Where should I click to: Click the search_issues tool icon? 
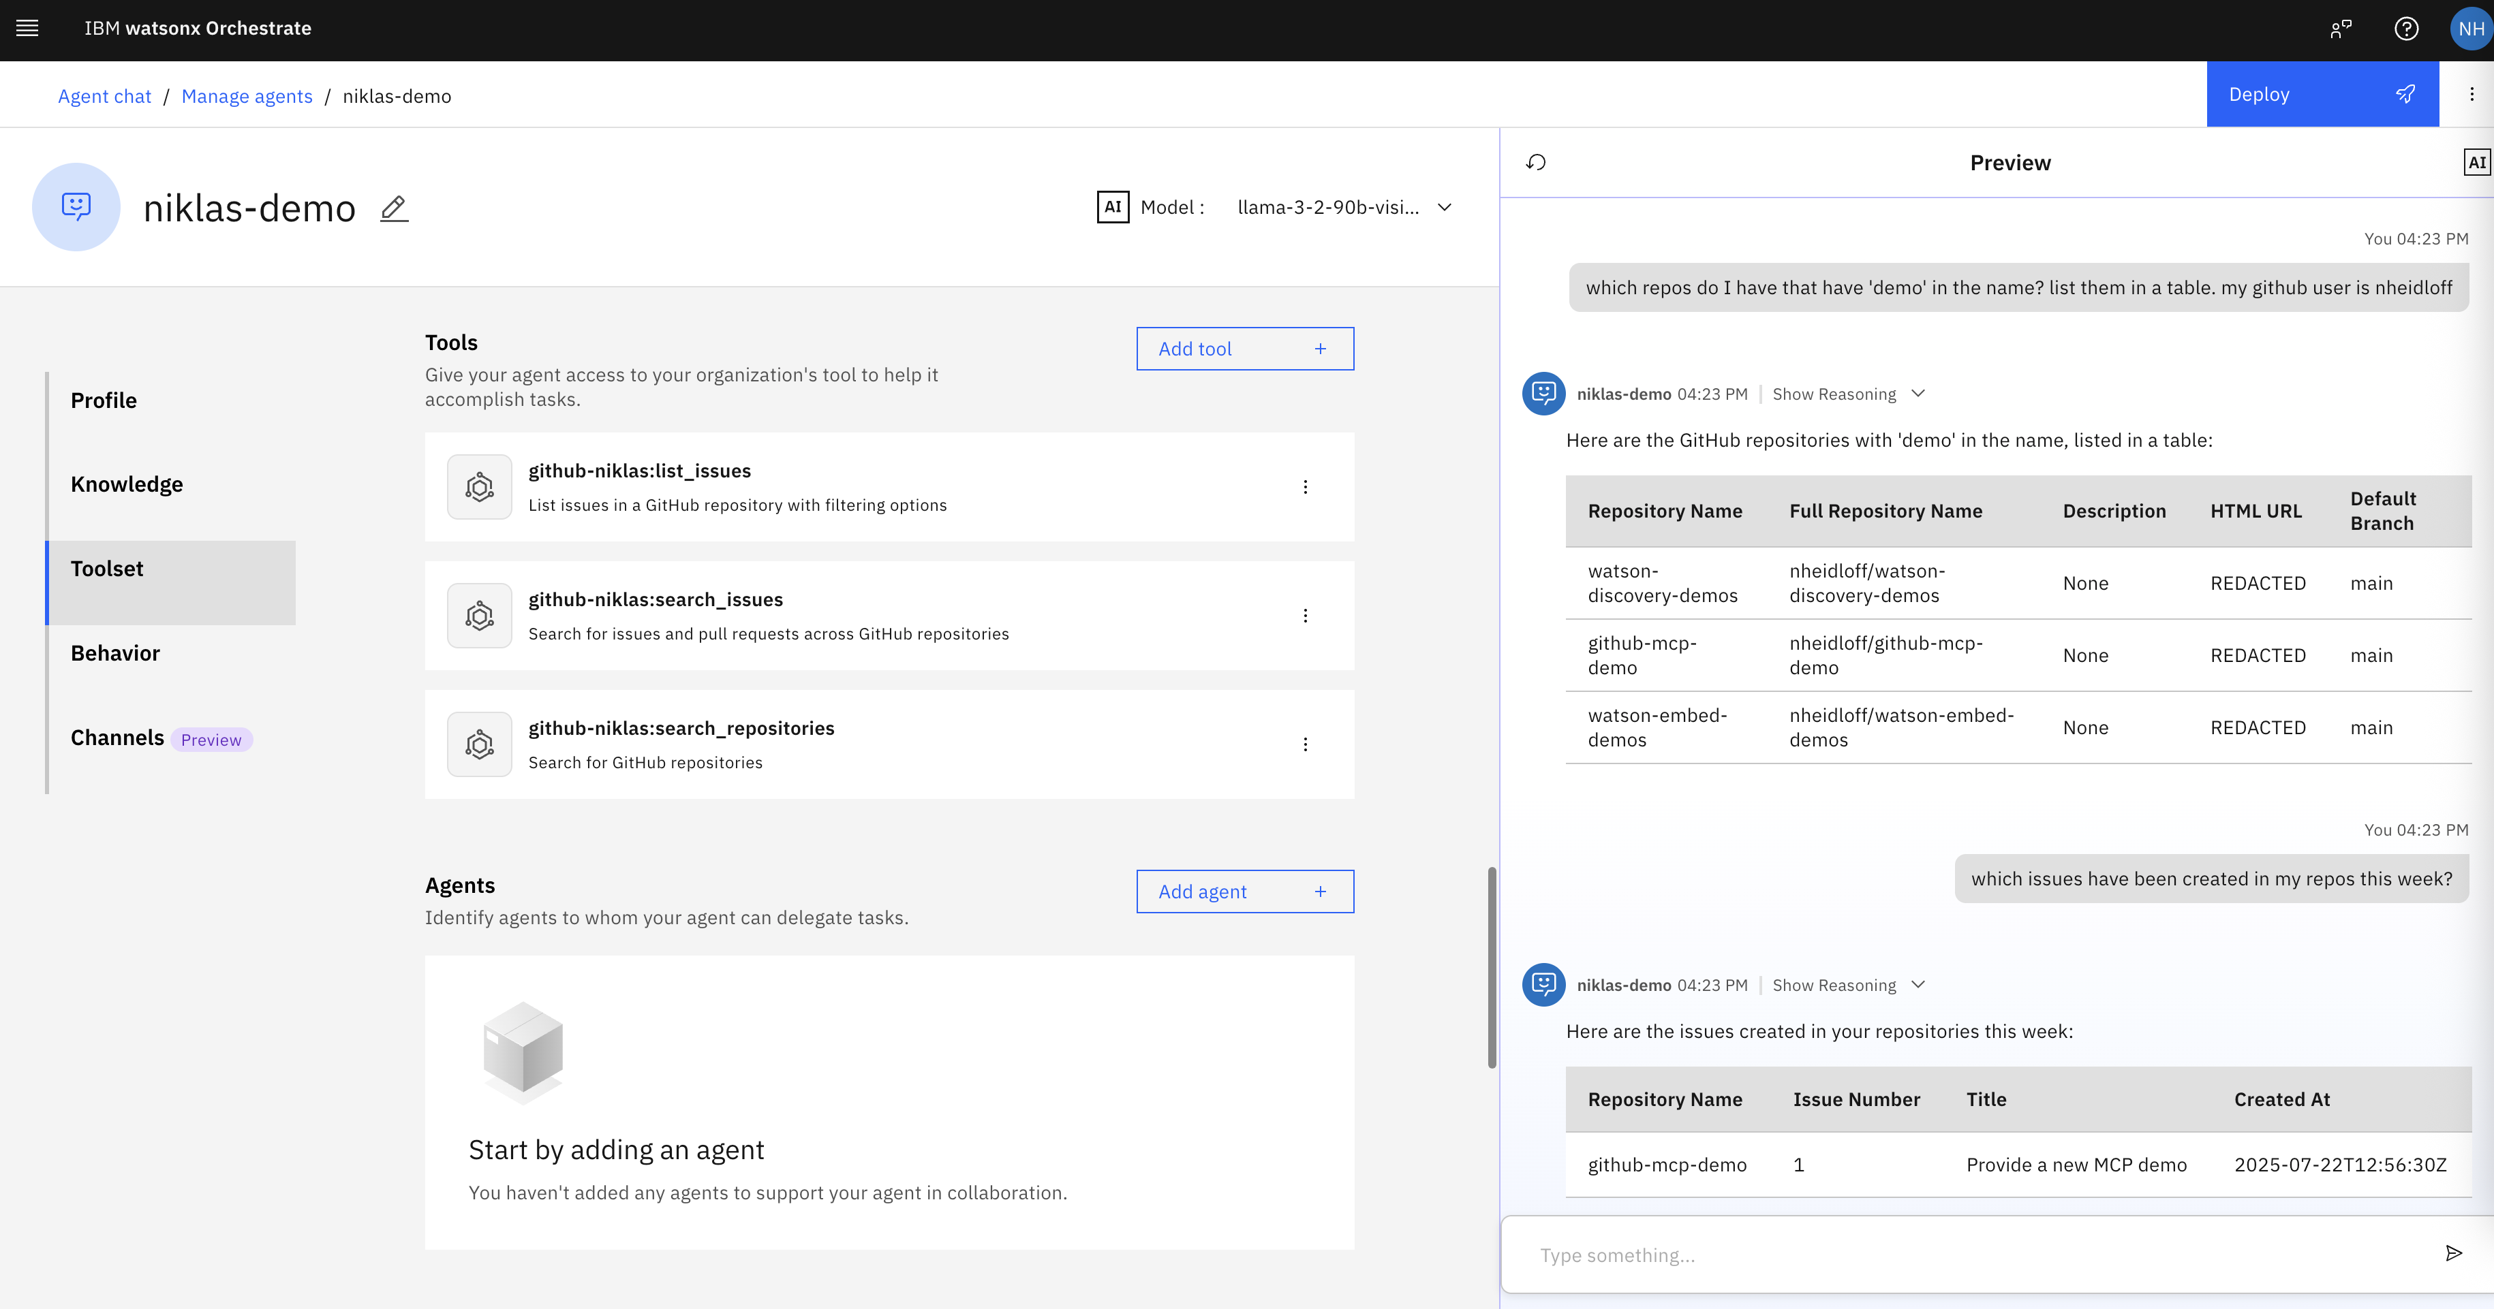(479, 615)
